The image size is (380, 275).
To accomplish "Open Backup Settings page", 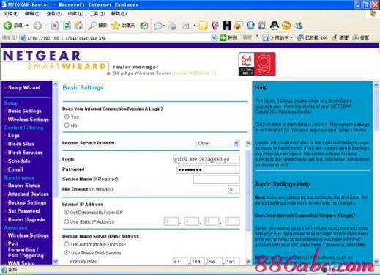I will [x=27, y=202].
